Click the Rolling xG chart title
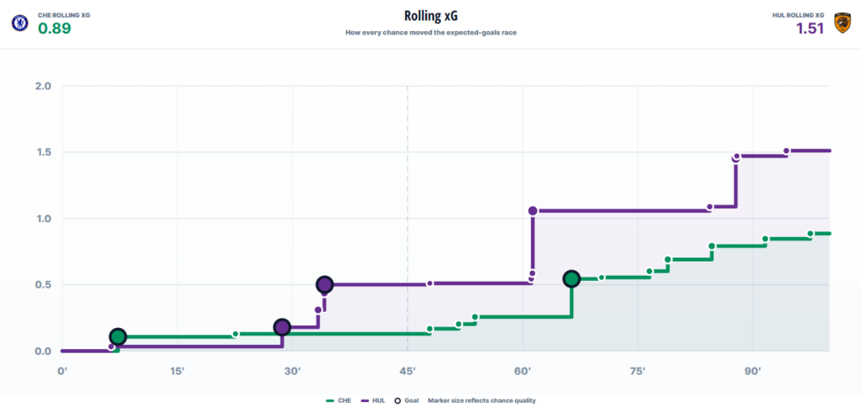 tap(430, 15)
